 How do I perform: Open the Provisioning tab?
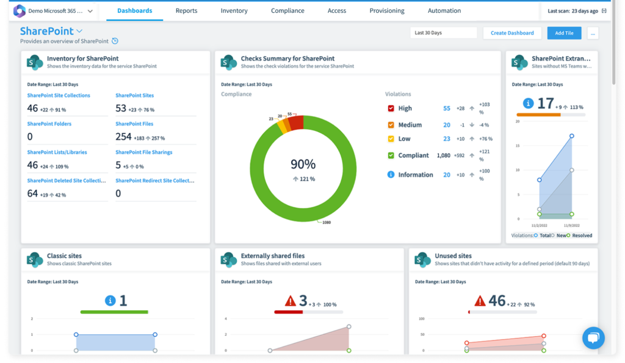tap(386, 11)
